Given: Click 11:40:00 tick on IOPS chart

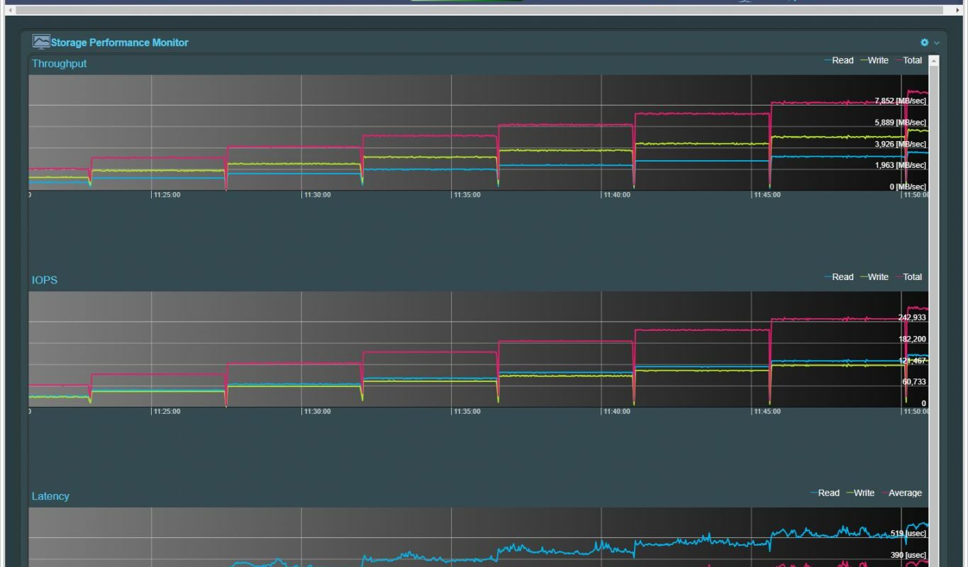Looking at the screenshot, I should coord(617,411).
